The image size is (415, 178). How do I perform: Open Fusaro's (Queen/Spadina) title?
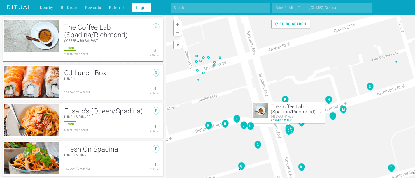pos(104,111)
